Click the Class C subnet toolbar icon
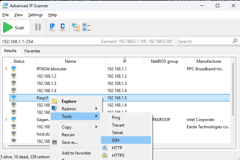This screenshot has width=240, height=160. [x=63, y=27]
